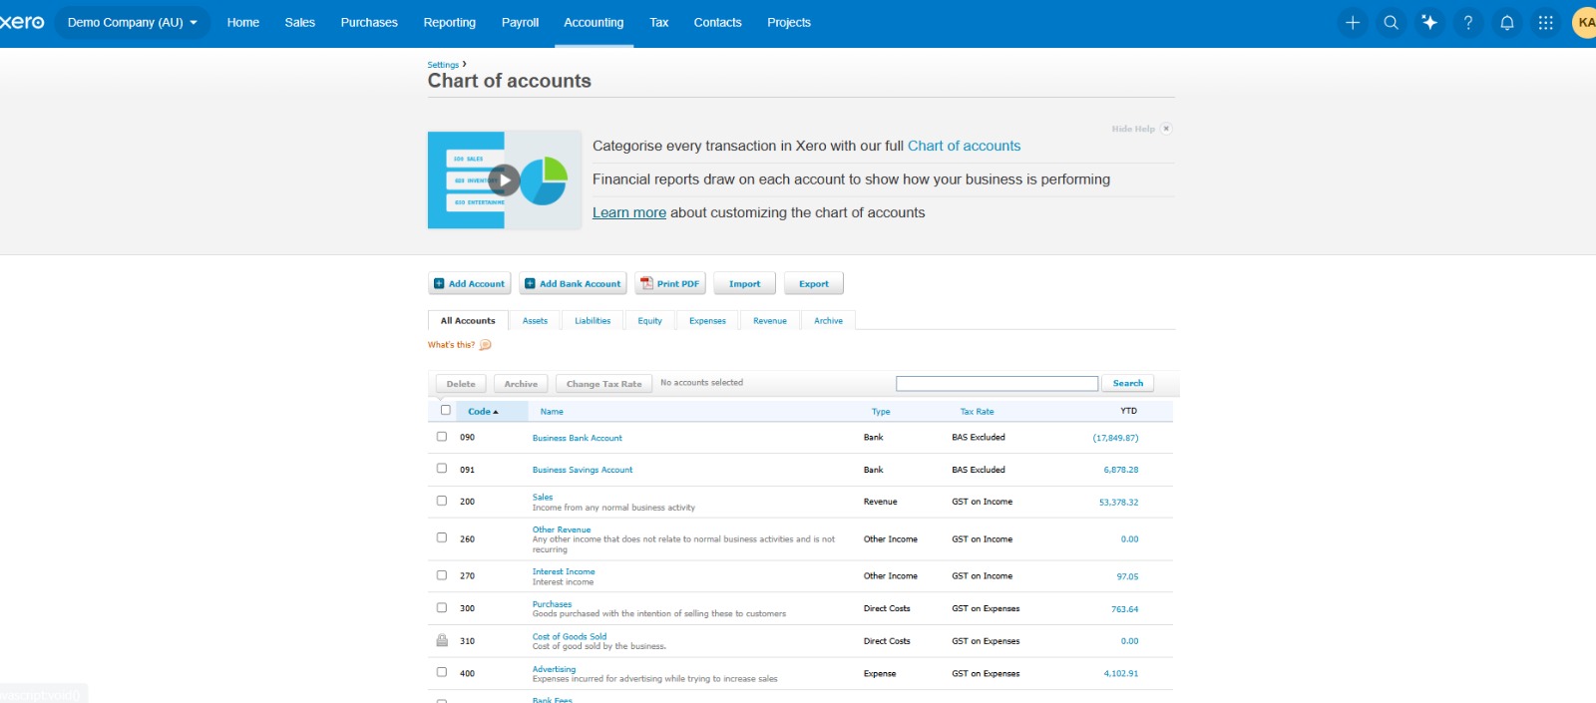Sort by Code column ascending arrow
Image resolution: width=1596 pixels, height=703 pixels.
pyautogui.click(x=496, y=412)
